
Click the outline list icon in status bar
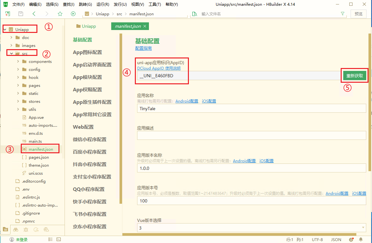click(x=50, y=239)
